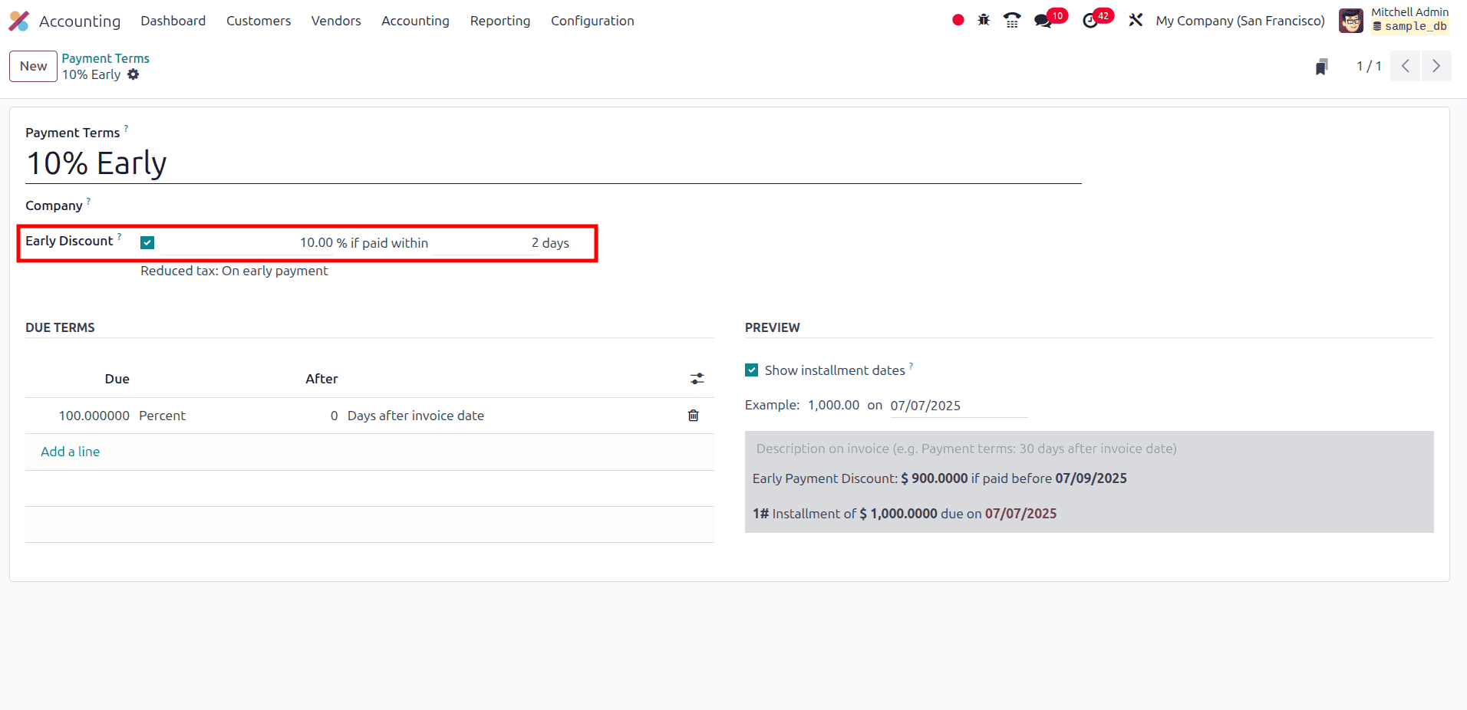Screen dimensions: 1467x710
Task: Go to previous record arrow
Action: tap(1405, 66)
